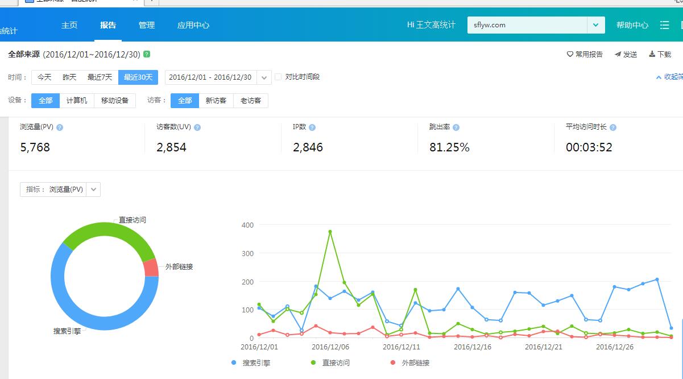The height and width of the screenshot is (379, 683).
Task: Click the 下载 download icon
Action: click(x=652, y=55)
